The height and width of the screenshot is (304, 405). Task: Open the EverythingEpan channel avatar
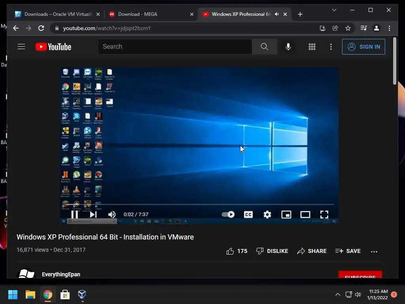coord(26,274)
